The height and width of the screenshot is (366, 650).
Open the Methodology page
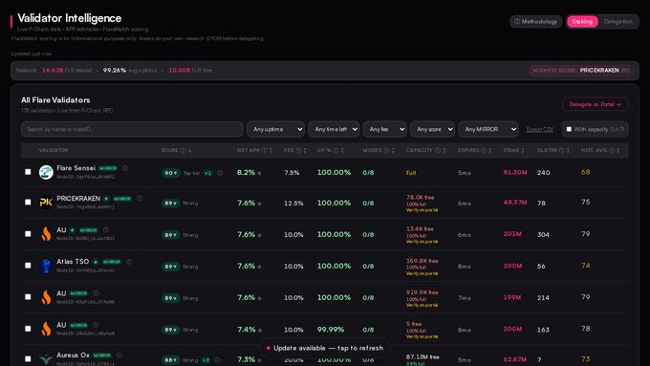point(536,22)
